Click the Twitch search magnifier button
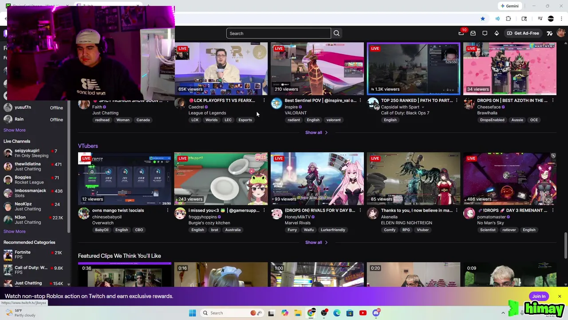Viewport: 568px width, 320px height. click(x=336, y=33)
